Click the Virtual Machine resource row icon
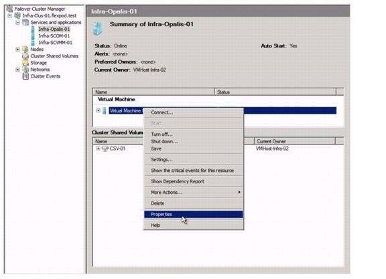This screenshot has height=279, width=386. point(105,110)
